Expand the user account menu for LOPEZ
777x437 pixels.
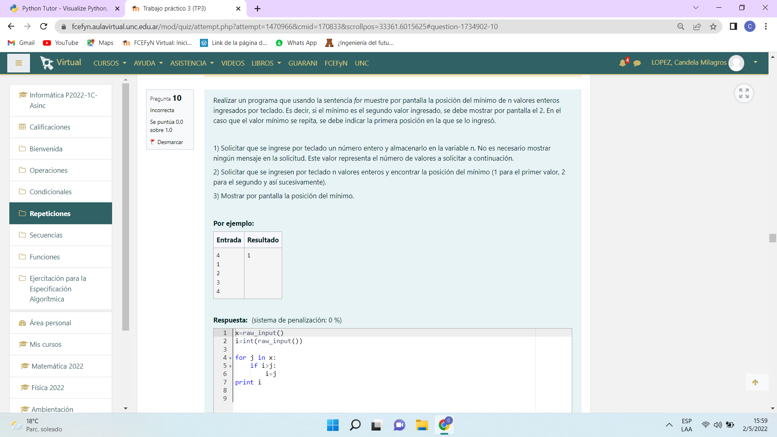[755, 63]
